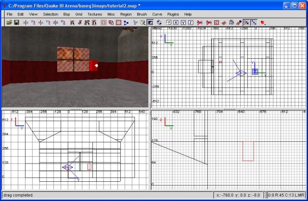
Task: Open the show entities as dropdown
Action: click(x=263, y=23)
